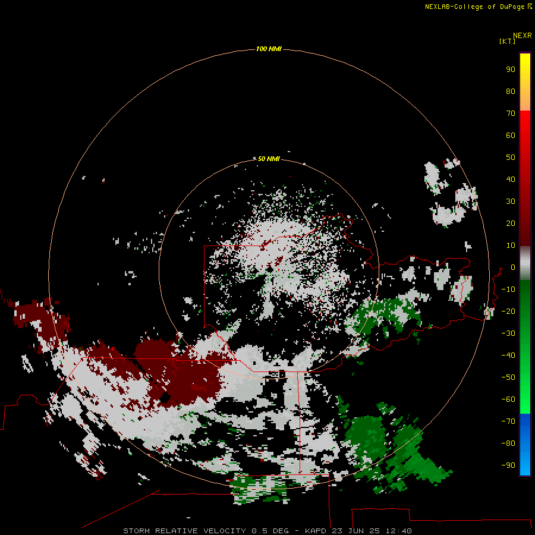Select the 70 value on the velocity scale
535x535 pixels.
click(511, 114)
